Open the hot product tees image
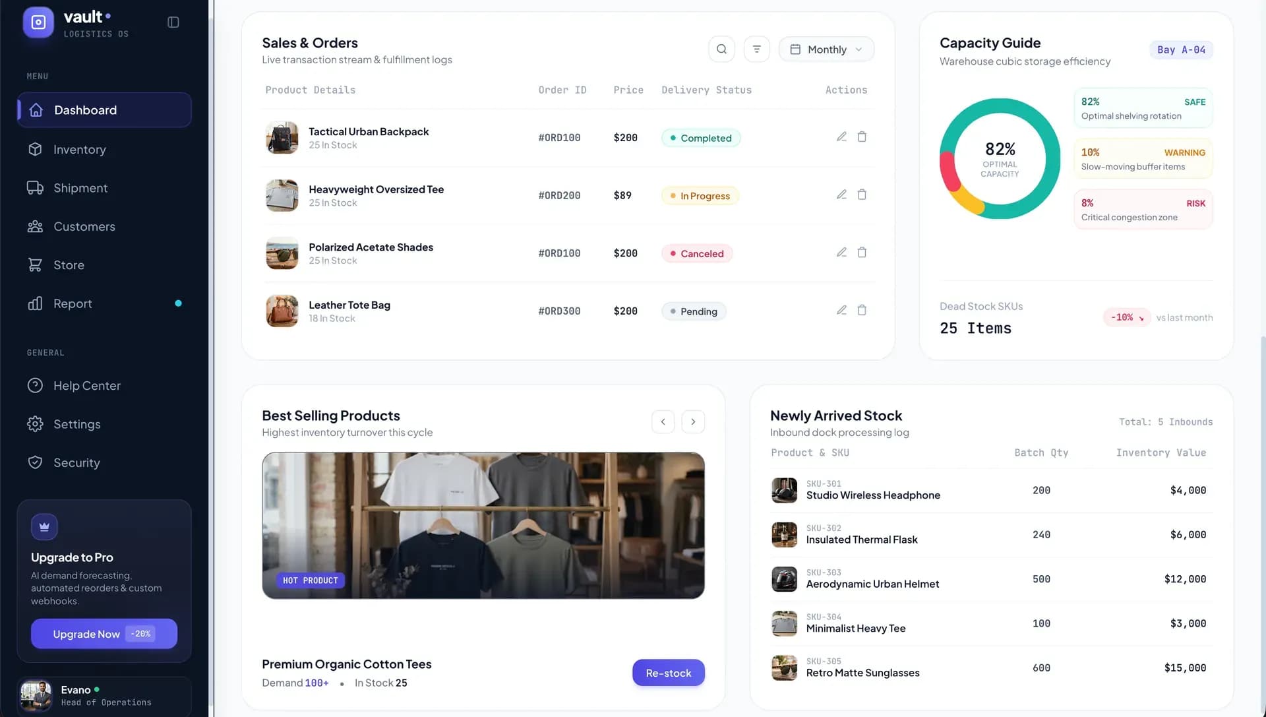The image size is (1266, 717). point(483,526)
